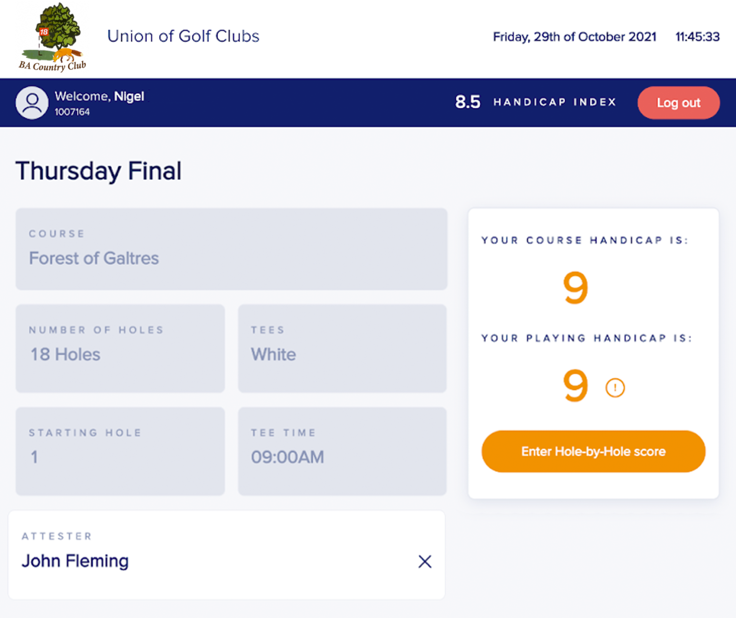
Task: Click the Thursday Final heading
Action: coord(98,171)
